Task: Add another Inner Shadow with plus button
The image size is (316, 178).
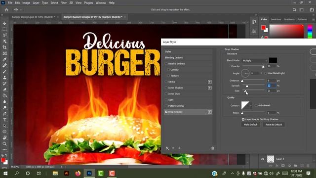Action: click(210, 88)
